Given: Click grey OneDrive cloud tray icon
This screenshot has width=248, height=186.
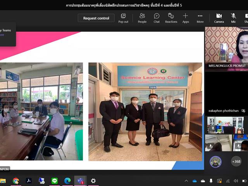Looking at the screenshot, I should [203, 181].
